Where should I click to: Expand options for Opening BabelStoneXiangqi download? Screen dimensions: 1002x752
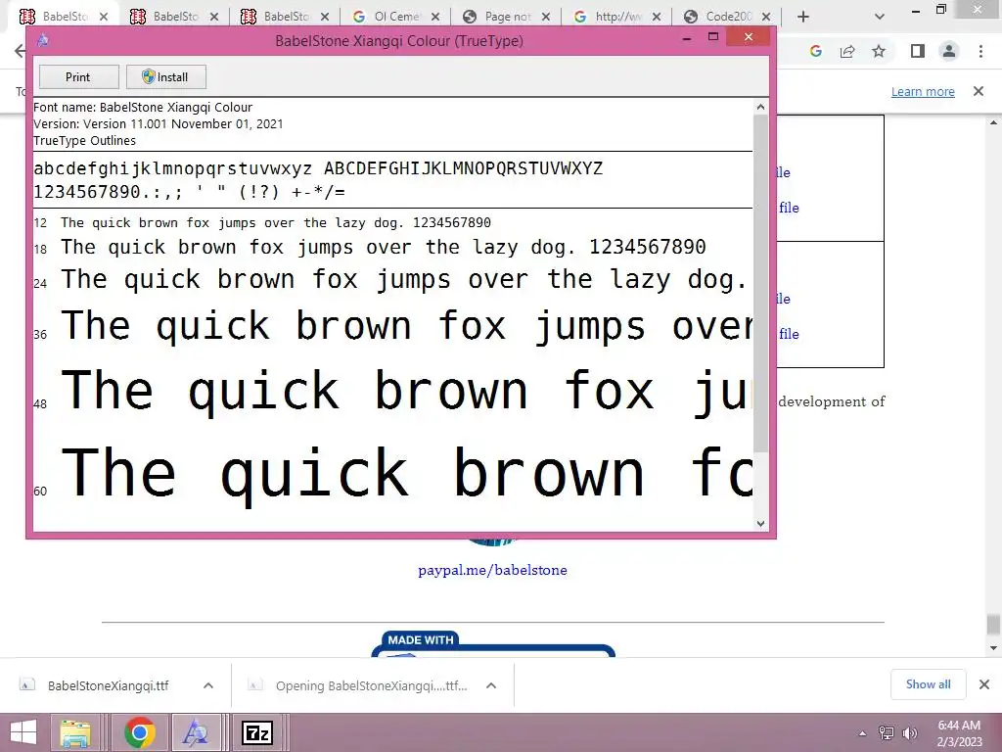coord(491,685)
